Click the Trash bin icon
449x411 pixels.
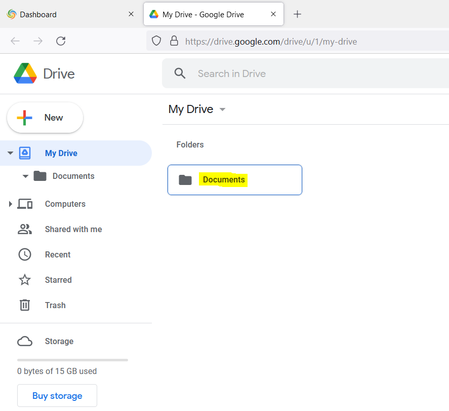coord(25,306)
